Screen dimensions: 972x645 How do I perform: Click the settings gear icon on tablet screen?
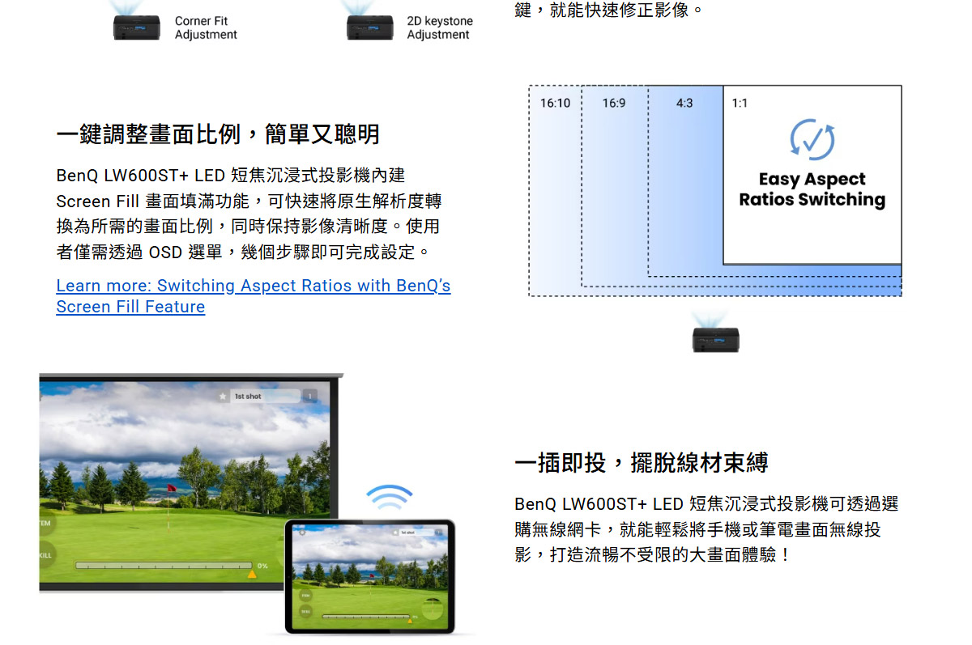(303, 533)
